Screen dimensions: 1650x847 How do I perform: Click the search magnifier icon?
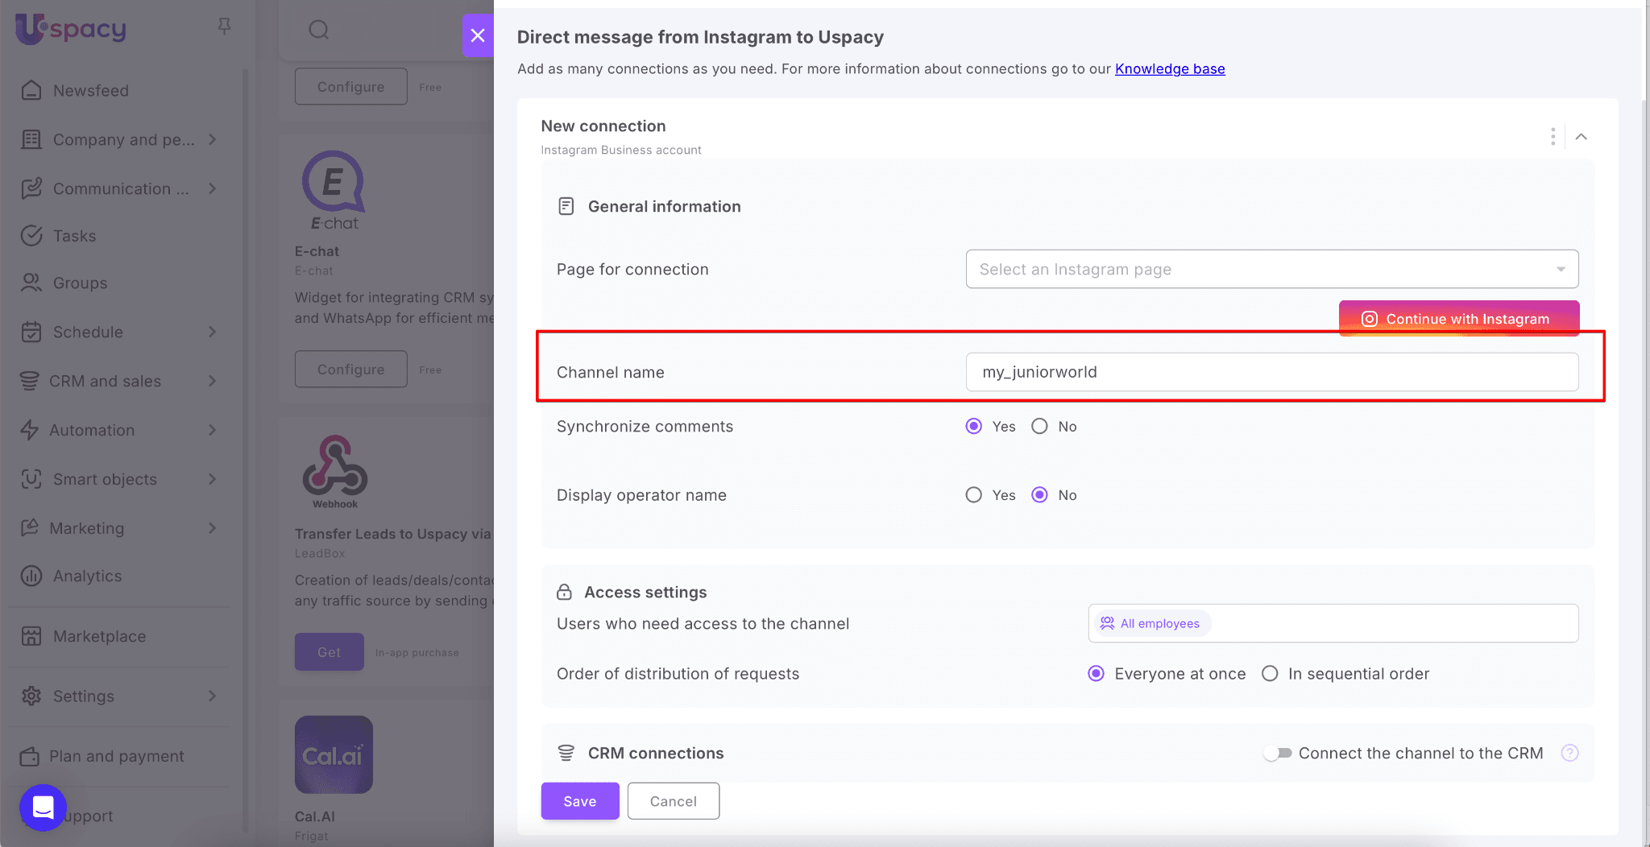pyautogui.click(x=318, y=31)
